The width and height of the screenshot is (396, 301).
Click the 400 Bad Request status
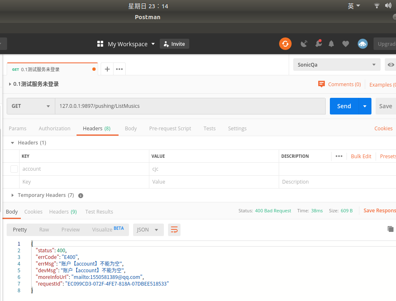click(x=273, y=211)
